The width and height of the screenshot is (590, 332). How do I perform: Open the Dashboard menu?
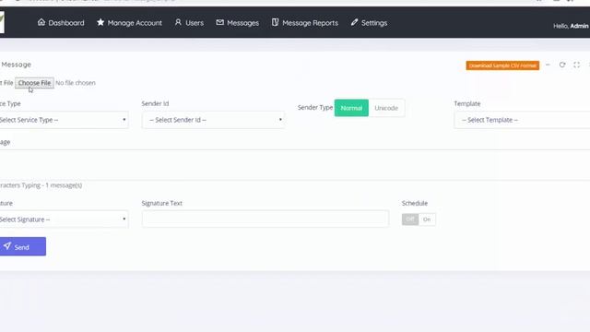pos(61,23)
